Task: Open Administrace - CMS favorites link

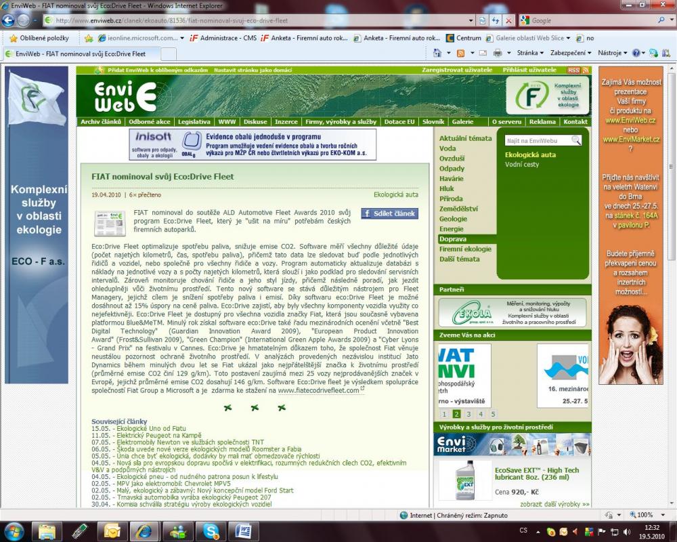Action: tap(223, 38)
